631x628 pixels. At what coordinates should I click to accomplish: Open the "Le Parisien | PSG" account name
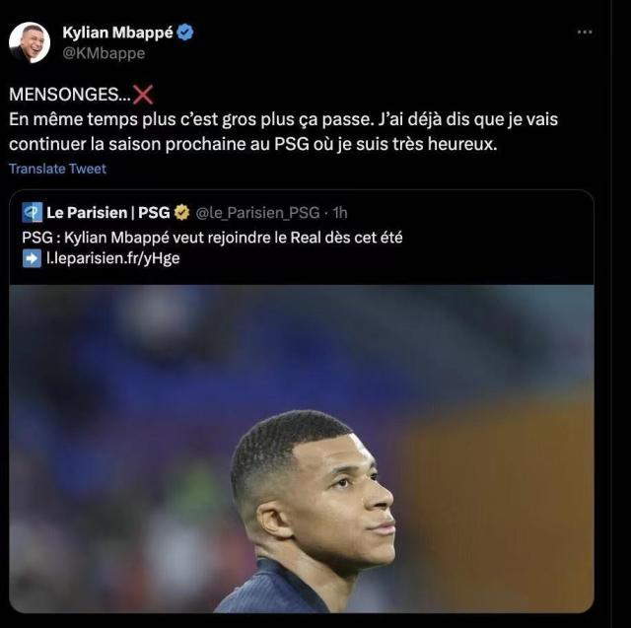tap(107, 212)
